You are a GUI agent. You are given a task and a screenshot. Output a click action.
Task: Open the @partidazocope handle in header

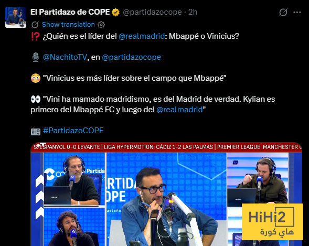[152, 12]
